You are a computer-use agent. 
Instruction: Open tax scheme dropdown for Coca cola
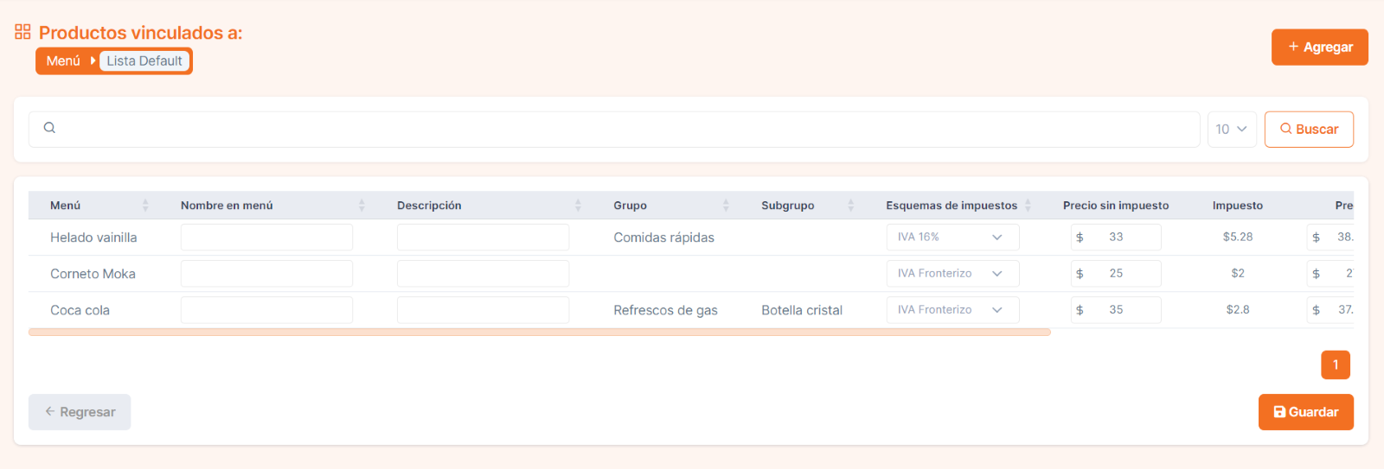(x=952, y=309)
